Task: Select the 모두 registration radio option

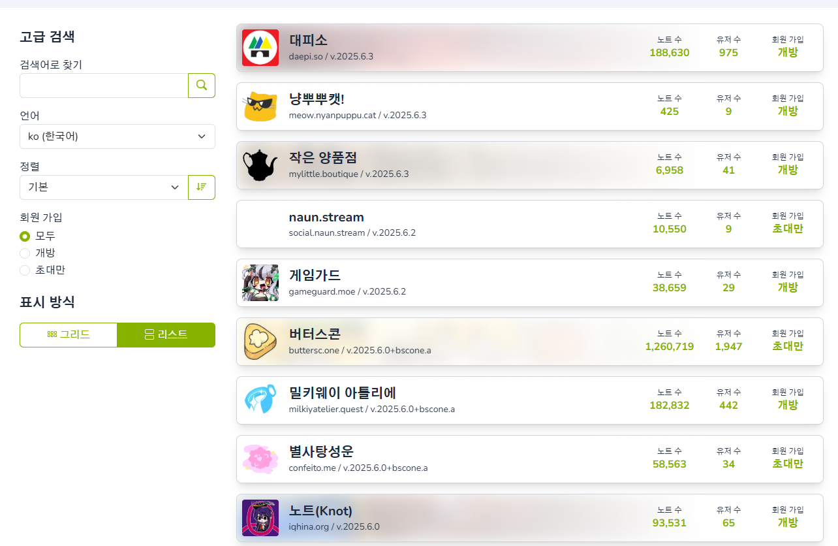Action: 25,236
